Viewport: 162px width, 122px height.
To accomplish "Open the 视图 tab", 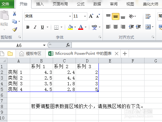I will 130,4.
